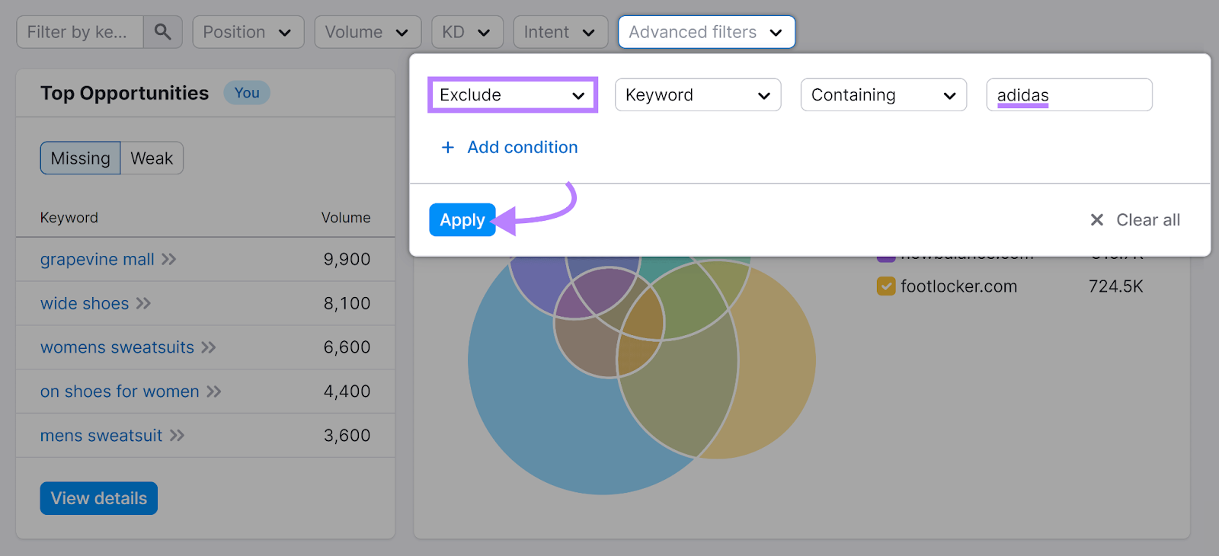The image size is (1219, 556).
Task: Open the Position filter dropdown
Action: pos(248,32)
